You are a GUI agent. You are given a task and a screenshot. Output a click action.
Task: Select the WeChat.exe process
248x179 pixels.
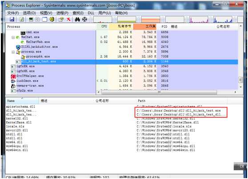coord(30,37)
